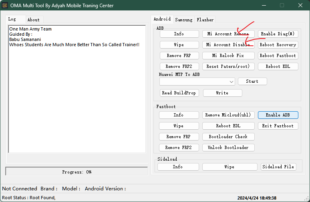The image size is (310, 202).
Task: Click Mi Account Disable button
Action: (x=228, y=45)
